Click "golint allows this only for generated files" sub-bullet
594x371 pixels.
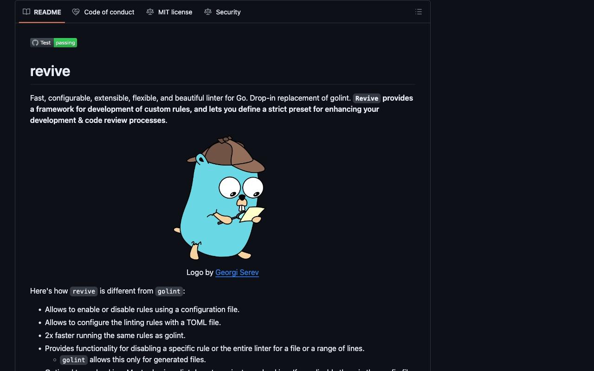click(x=133, y=360)
